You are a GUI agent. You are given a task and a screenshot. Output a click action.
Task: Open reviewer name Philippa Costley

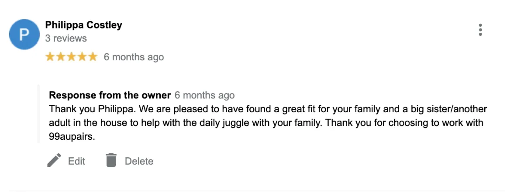(x=83, y=25)
